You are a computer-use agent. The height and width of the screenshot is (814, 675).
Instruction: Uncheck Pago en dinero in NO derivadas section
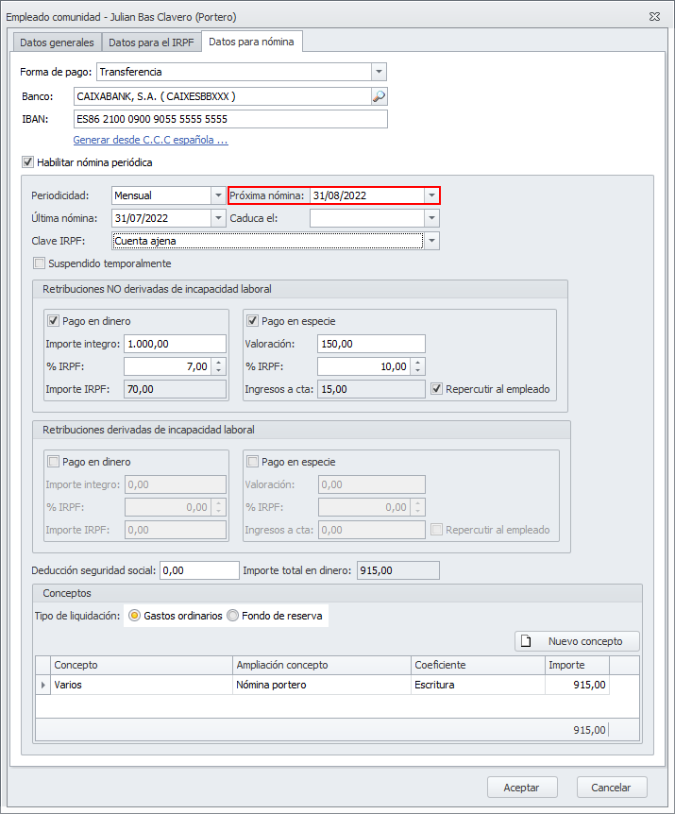coord(53,321)
